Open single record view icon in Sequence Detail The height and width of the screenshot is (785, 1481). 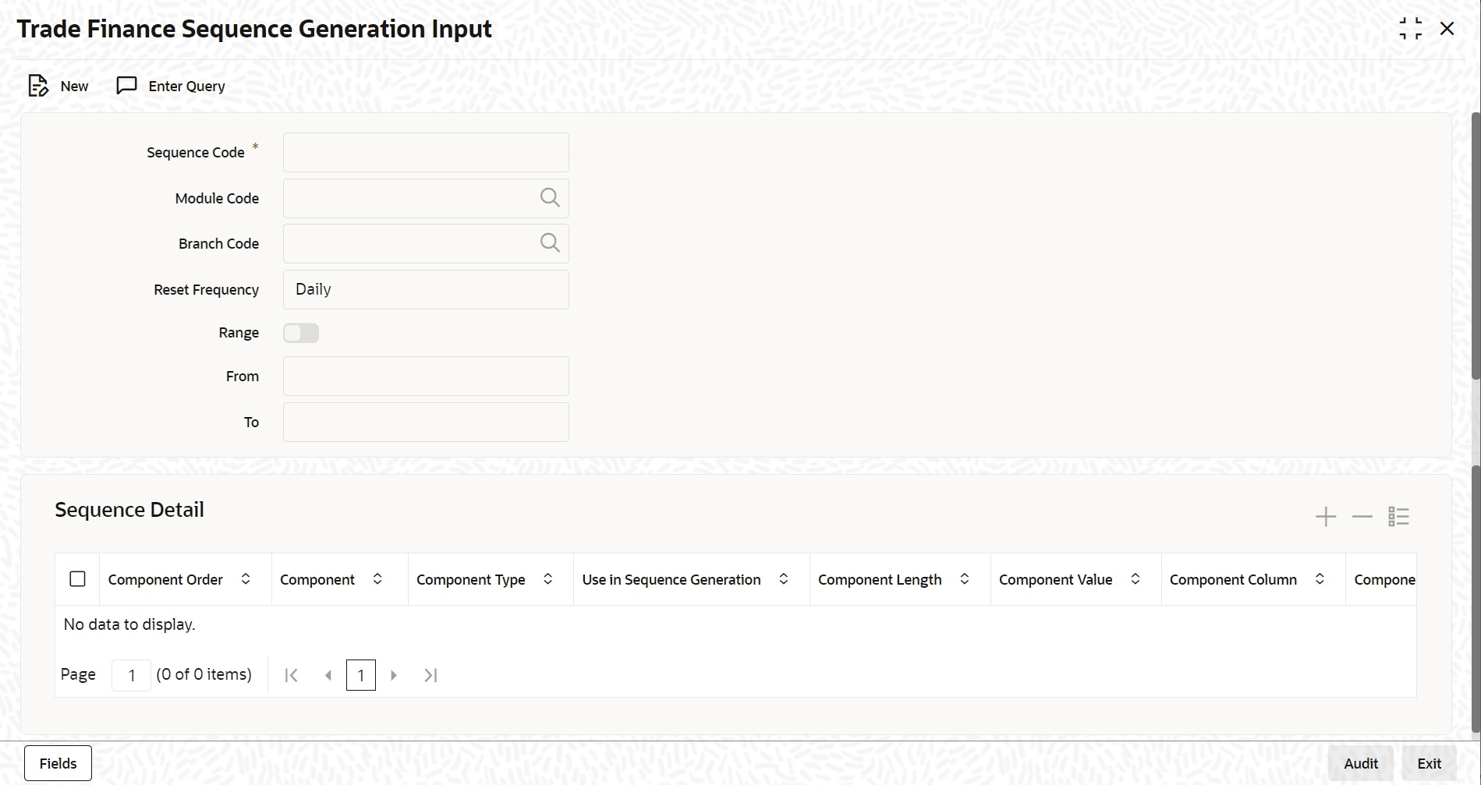pyautogui.click(x=1398, y=517)
